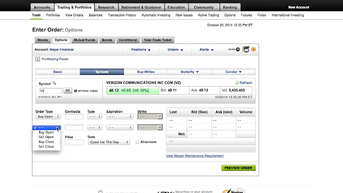This screenshot has width=343, height=193.
Task: Open the Term Good For The Day dropdown
Action: [x=109, y=142]
